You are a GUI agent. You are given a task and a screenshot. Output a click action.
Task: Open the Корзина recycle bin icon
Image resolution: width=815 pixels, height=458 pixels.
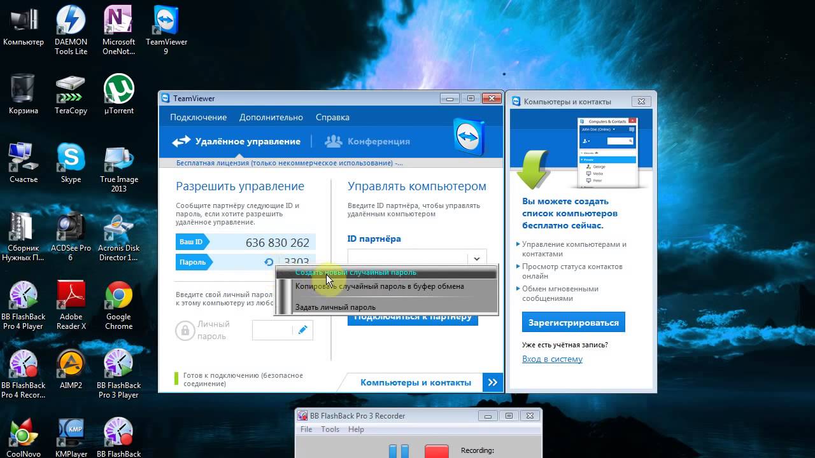[x=24, y=94]
